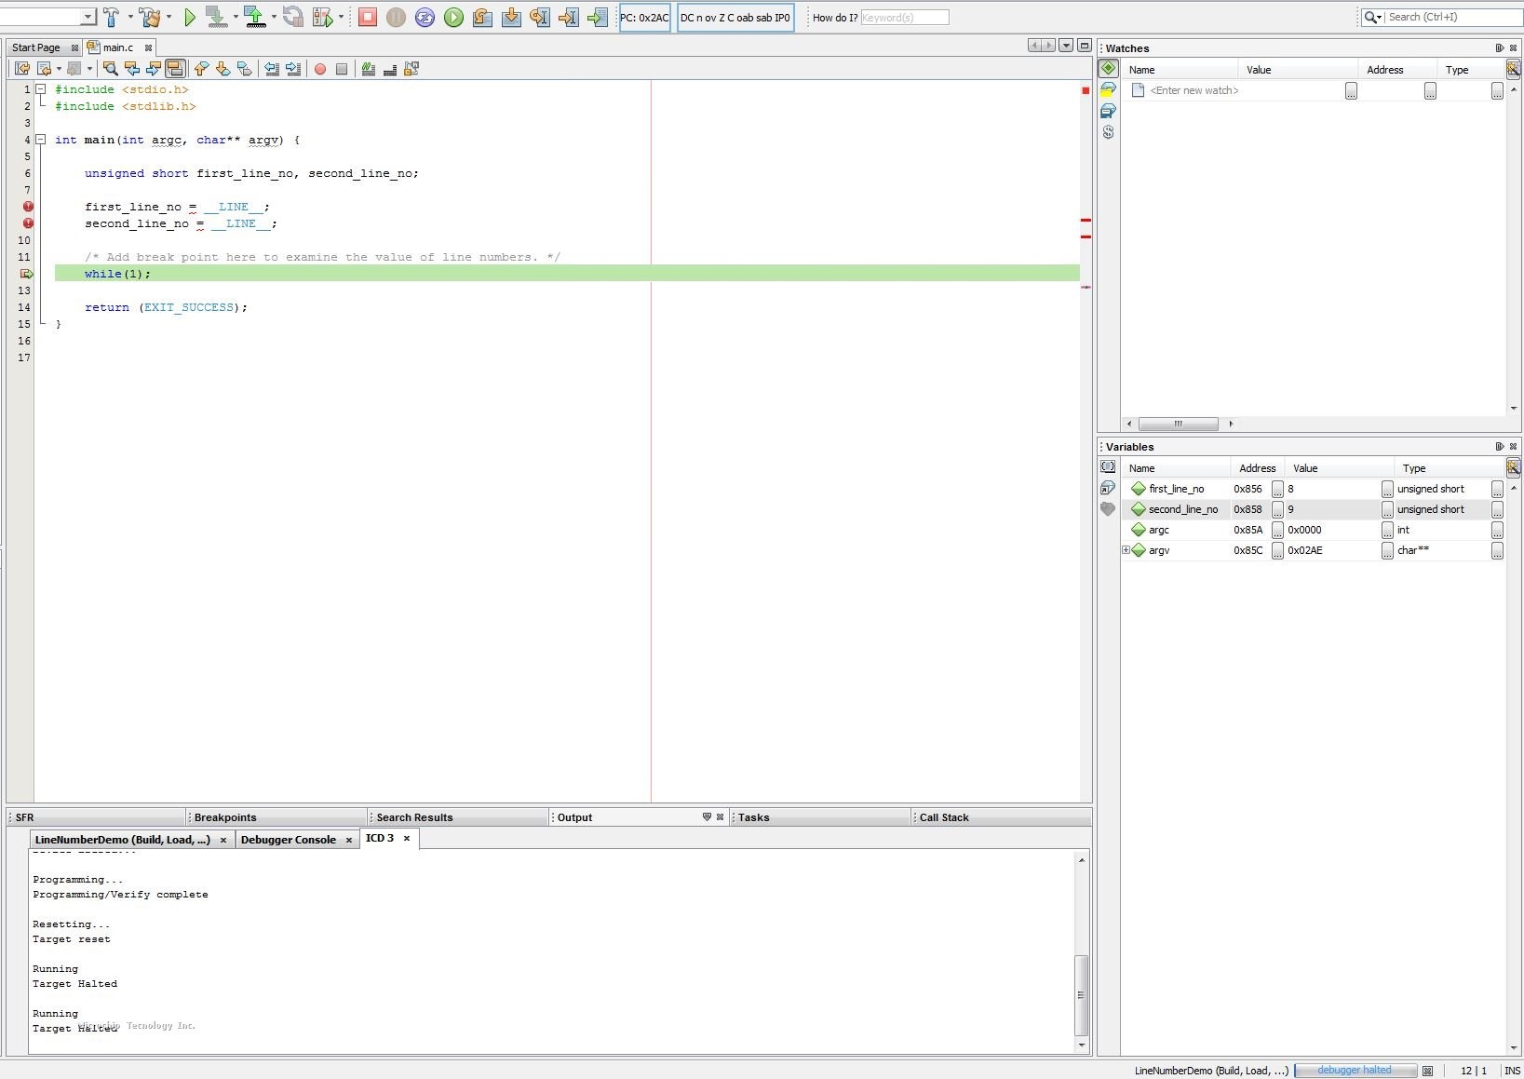Build the project with the hammer icon
The width and height of the screenshot is (1524, 1079).
112,17
